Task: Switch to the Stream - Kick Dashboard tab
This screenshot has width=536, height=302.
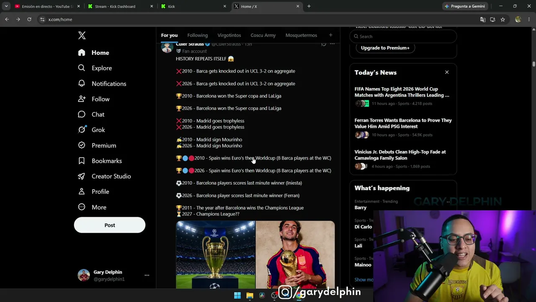Action: point(120,6)
